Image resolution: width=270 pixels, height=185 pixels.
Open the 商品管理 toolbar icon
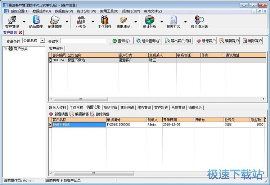[36, 22]
